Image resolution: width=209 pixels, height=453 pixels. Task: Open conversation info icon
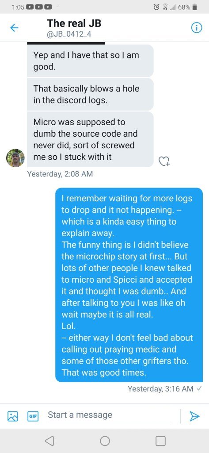(196, 28)
